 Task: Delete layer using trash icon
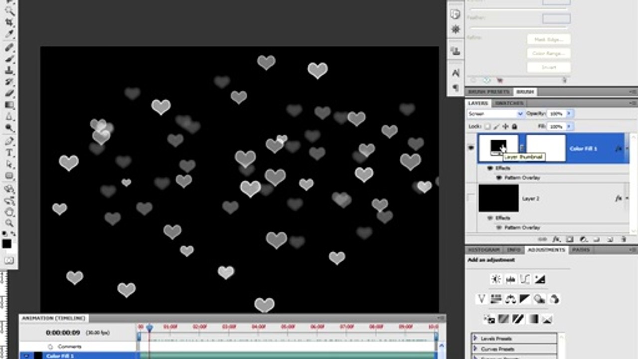[623, 240]
